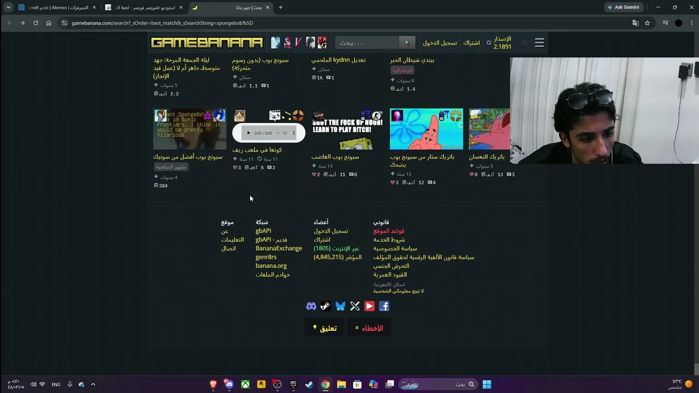Click the GameBanana logo
Viewport: 699px width, 393px height.
click(207, 43)
